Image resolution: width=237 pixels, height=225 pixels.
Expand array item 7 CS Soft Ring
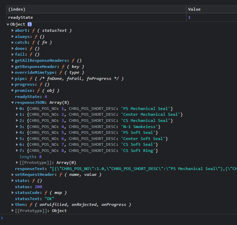click(x=17, y=151)
